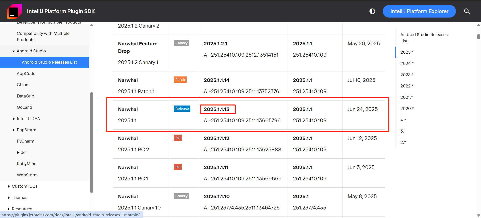Expand Resources section
The image size is (481, 218).
[x=9, y=209]
